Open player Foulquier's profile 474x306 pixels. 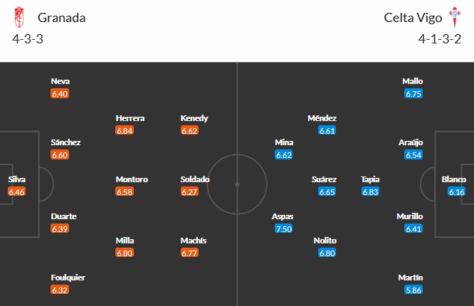[x=68, y=278]
